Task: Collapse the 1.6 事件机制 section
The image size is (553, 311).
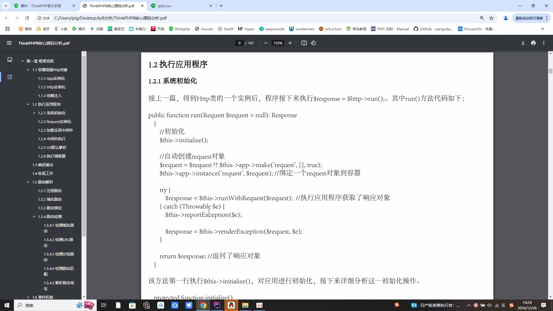Action: coord(28,297)
